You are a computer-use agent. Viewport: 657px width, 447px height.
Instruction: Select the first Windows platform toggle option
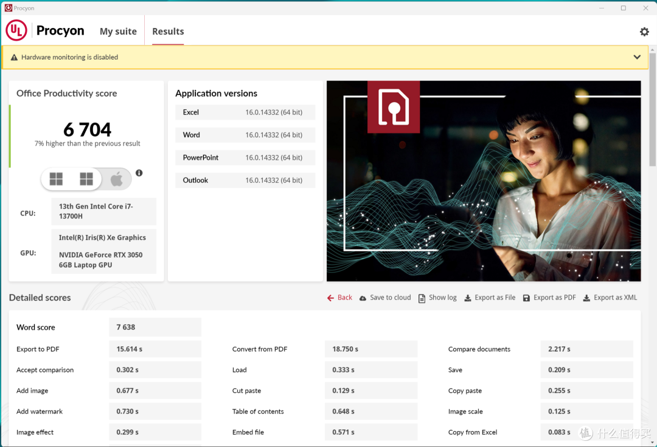pyautogui.click(x=56, y=179)
